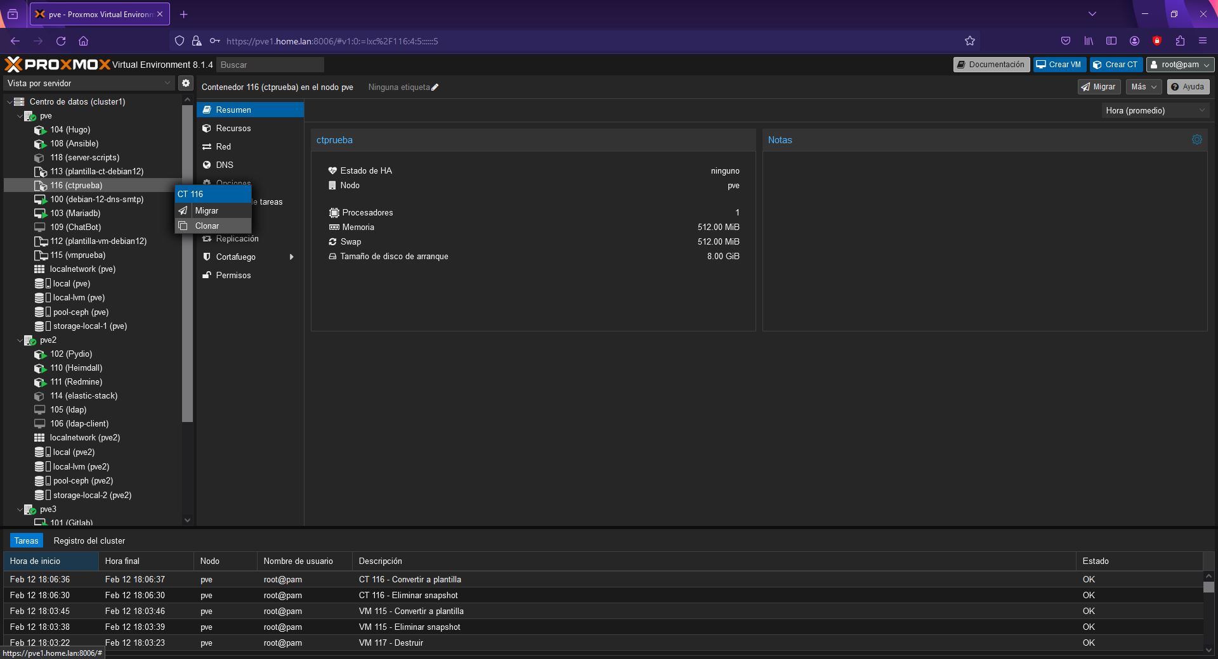Click the Crear VM button
1218x659 pixels.
point(1059,65)
